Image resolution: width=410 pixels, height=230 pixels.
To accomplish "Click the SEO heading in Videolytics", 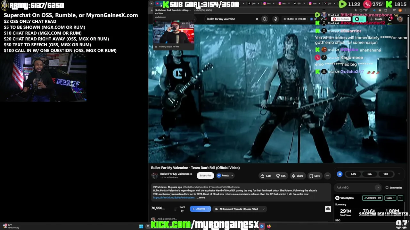I will click(x=338, y=220).
